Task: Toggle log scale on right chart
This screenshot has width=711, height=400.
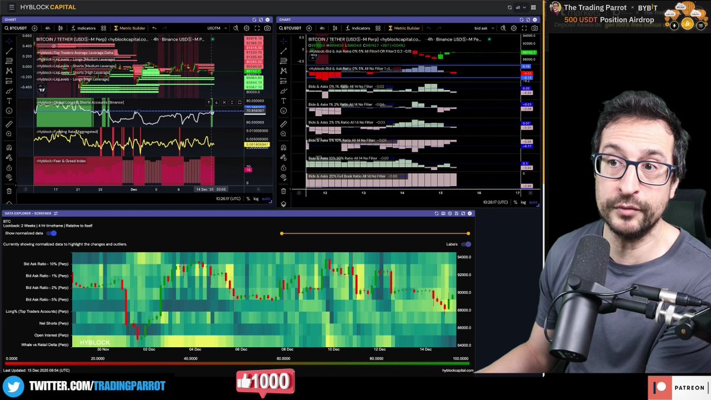Action: 523,202
